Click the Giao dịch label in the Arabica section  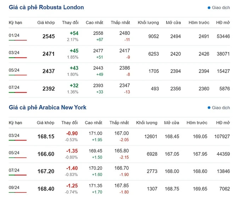[221, 108]
